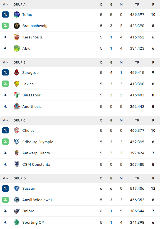
Task: Sort Grup C by TP column
Action: [x=137, y=120]
